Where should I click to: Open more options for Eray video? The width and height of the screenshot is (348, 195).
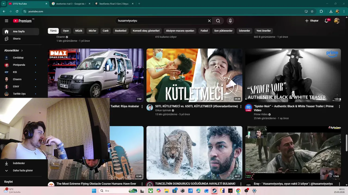(x=339, y=184)
